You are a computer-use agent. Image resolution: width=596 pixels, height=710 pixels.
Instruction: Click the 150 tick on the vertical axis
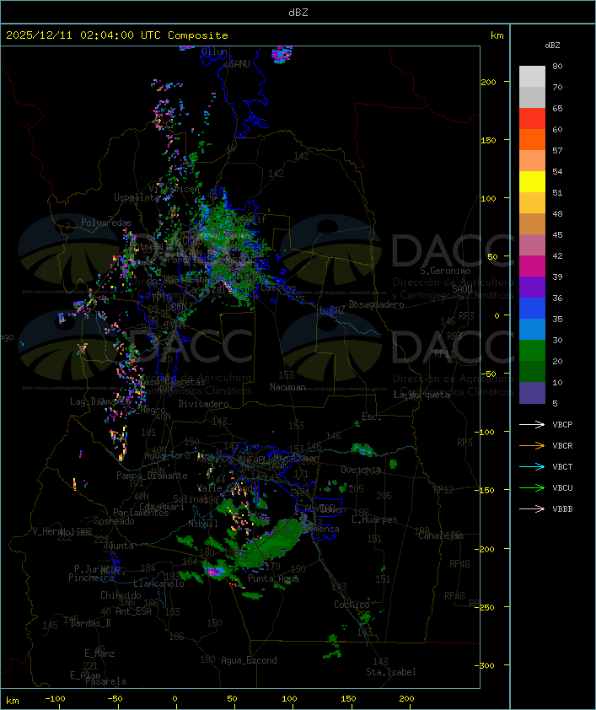[488, 140]
